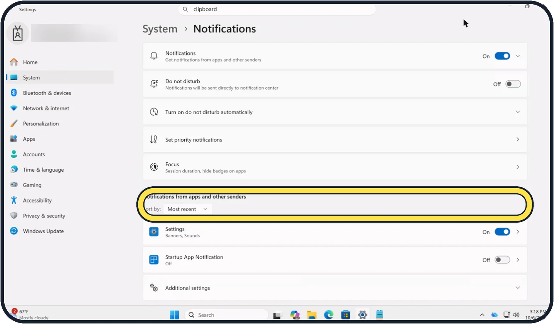This screenshot has height=324, width=554.
Task: Turn off the Notifications master toggle
Action: pos(503,56)
